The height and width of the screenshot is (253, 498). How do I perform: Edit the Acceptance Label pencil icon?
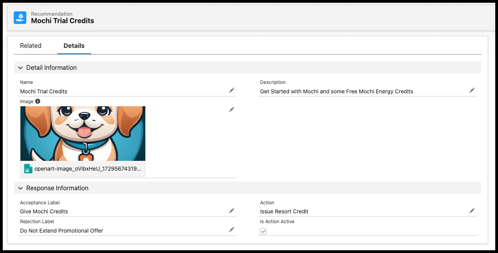point(232,211)
